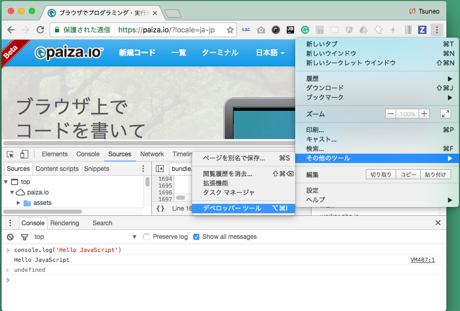Clear the console with the ban icon

(x=10, y=237)
